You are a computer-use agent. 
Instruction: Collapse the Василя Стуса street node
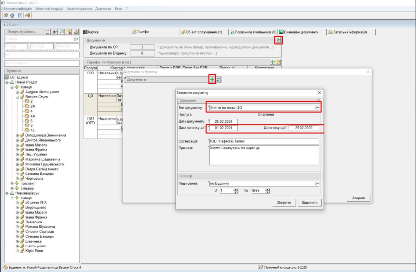17,97
